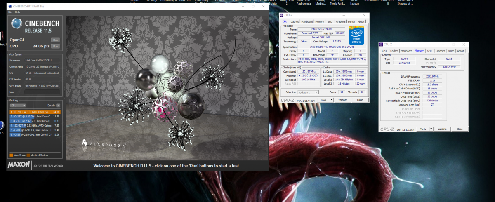Switch to Bench tab in CPU-tab CPU-Z window
The width and height of the screenshot is (495, 202).
(351, 21)
